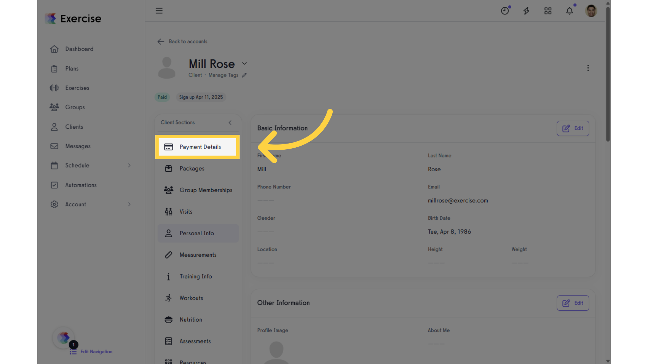Open Payment Details section
Image resolution: width=648 pixels, height=364 pixels.
197,147
